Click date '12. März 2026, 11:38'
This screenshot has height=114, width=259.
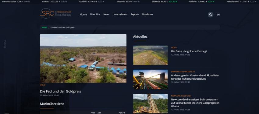click(181, 109)
